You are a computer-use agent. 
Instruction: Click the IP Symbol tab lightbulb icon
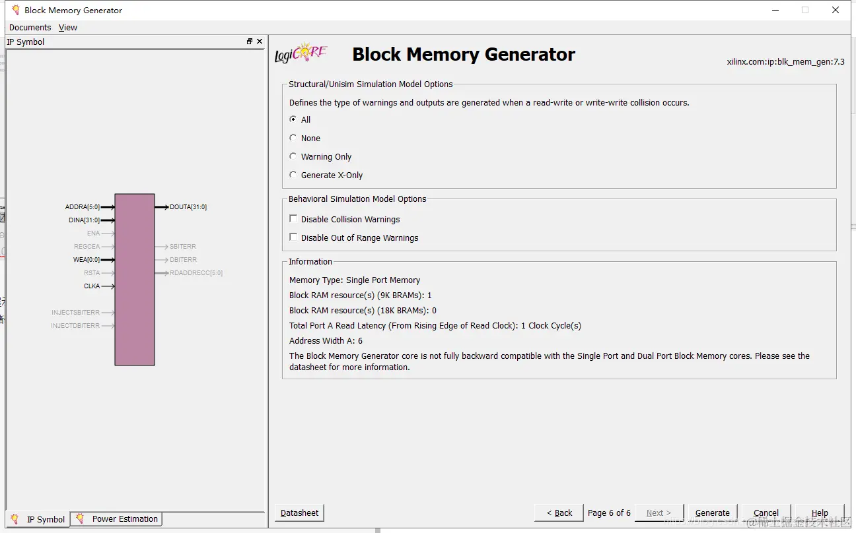tap(15, 519)
